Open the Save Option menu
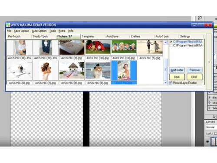The image size is (217, 163). [21, 31]
